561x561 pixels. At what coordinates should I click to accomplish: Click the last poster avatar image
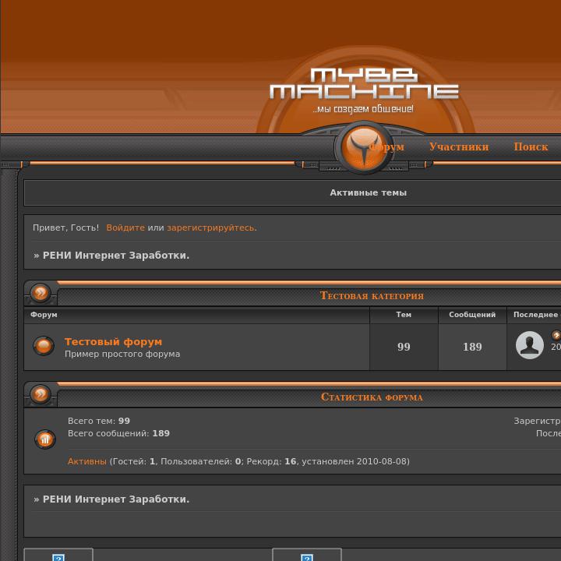click(530, 345)
